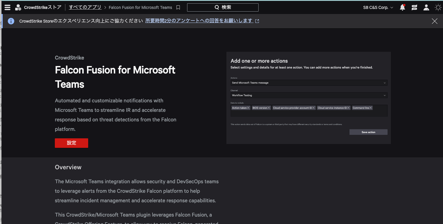Remove the Command line tag
443x224 pixels.
coord(371,108)
